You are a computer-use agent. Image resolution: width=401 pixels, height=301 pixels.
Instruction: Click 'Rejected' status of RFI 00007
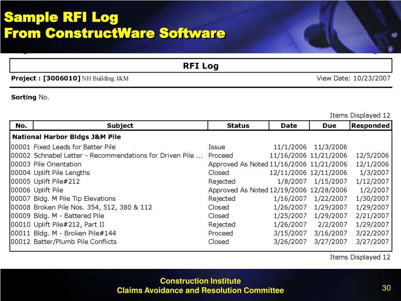222,199
